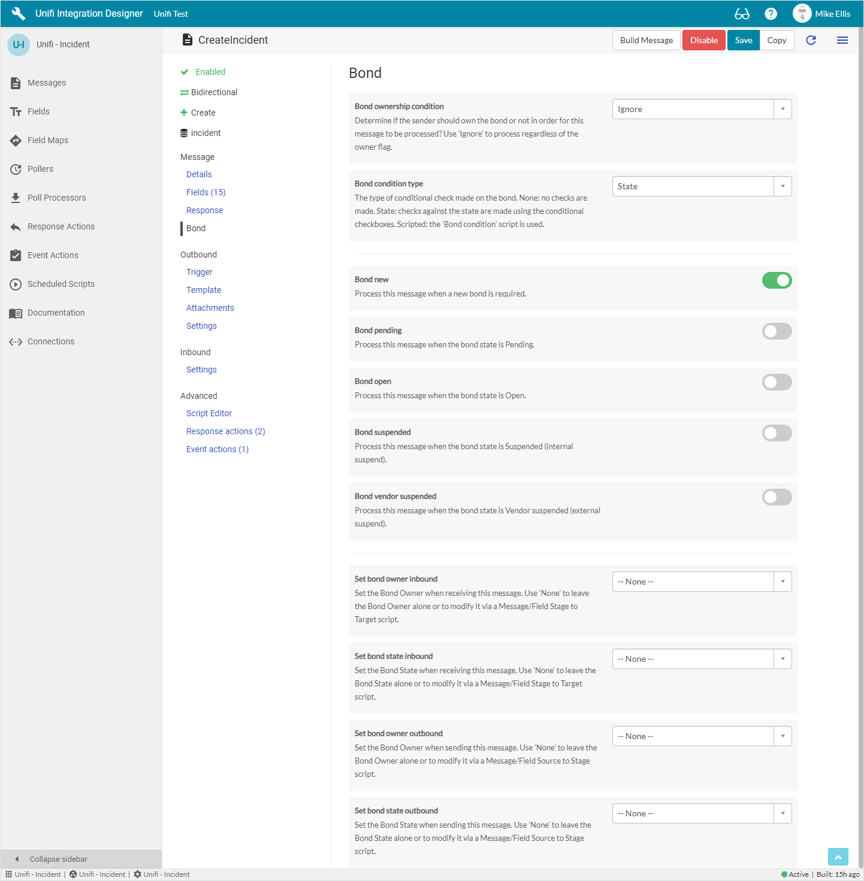
Task: Click the wrench icon in the header
Action: click(x=19, y=14)
